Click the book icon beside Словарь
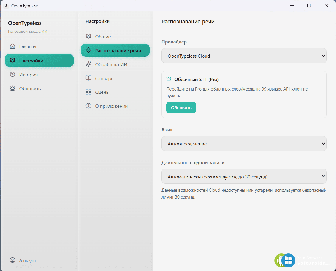 88,78
